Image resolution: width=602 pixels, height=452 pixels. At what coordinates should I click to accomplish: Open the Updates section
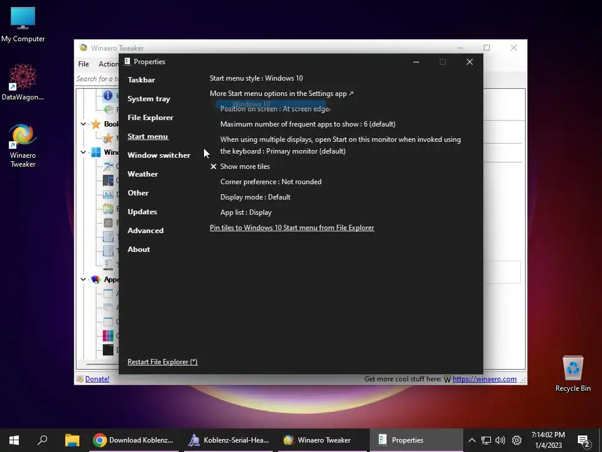point(142,212)
